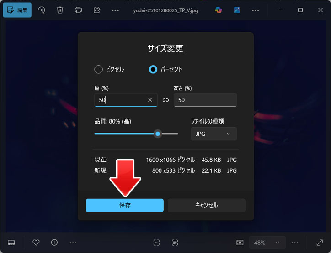331x253 pixels.
Task: Select the ピクセル radio button
Action: pyautogui.click(x=98, y=69)
